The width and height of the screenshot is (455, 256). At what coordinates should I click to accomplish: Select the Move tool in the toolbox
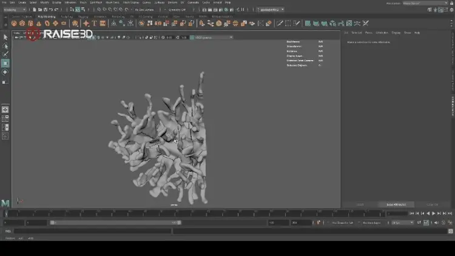[x=5, y=63]
